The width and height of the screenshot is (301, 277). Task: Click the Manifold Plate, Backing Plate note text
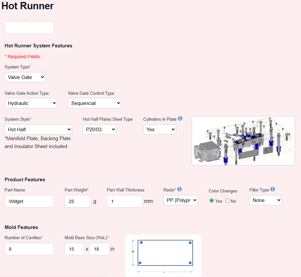(x=38, y=142)
